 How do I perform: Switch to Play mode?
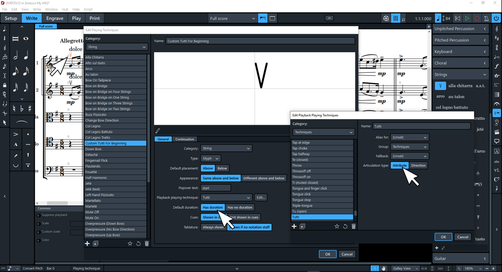click(76, 18)
